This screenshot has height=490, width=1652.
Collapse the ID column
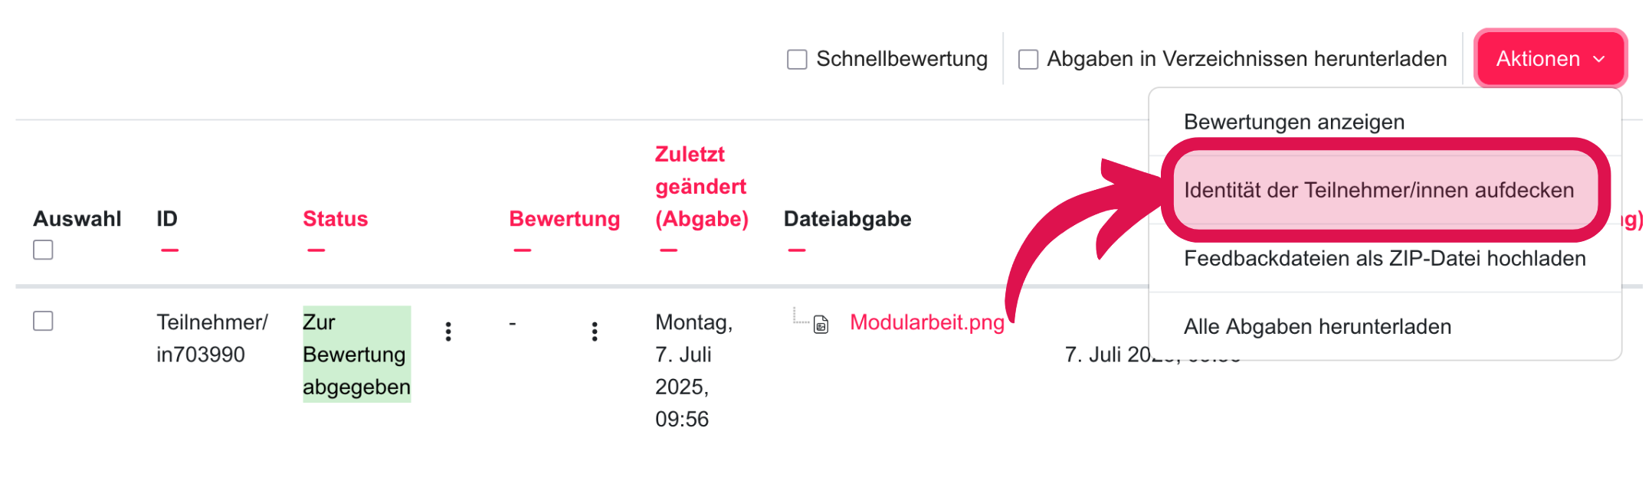point(169,250)
